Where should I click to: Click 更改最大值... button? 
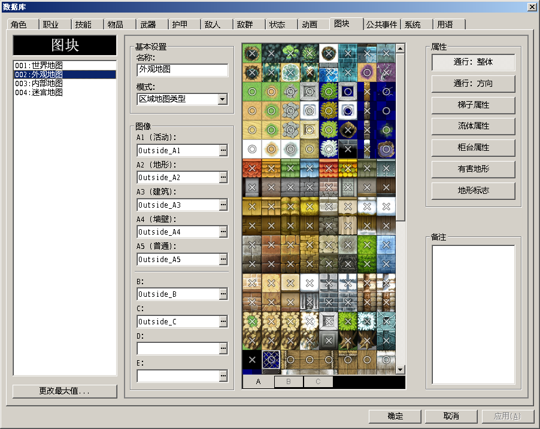click(65, 391)
